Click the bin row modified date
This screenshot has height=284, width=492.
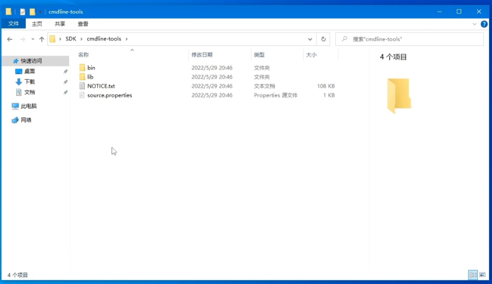tap(212, 68)
